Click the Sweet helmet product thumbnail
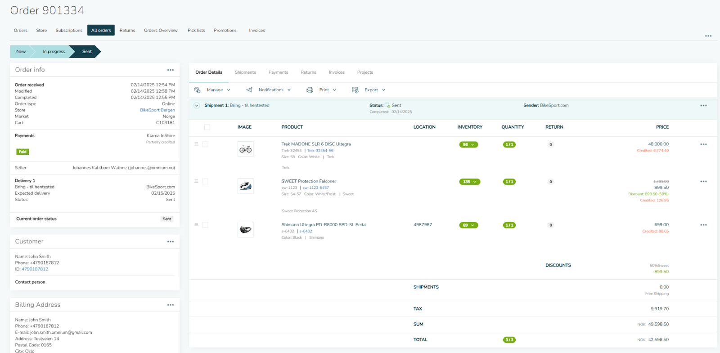This screenshot has width=720, height=353. pyautogui.click(x=245, y=186)
